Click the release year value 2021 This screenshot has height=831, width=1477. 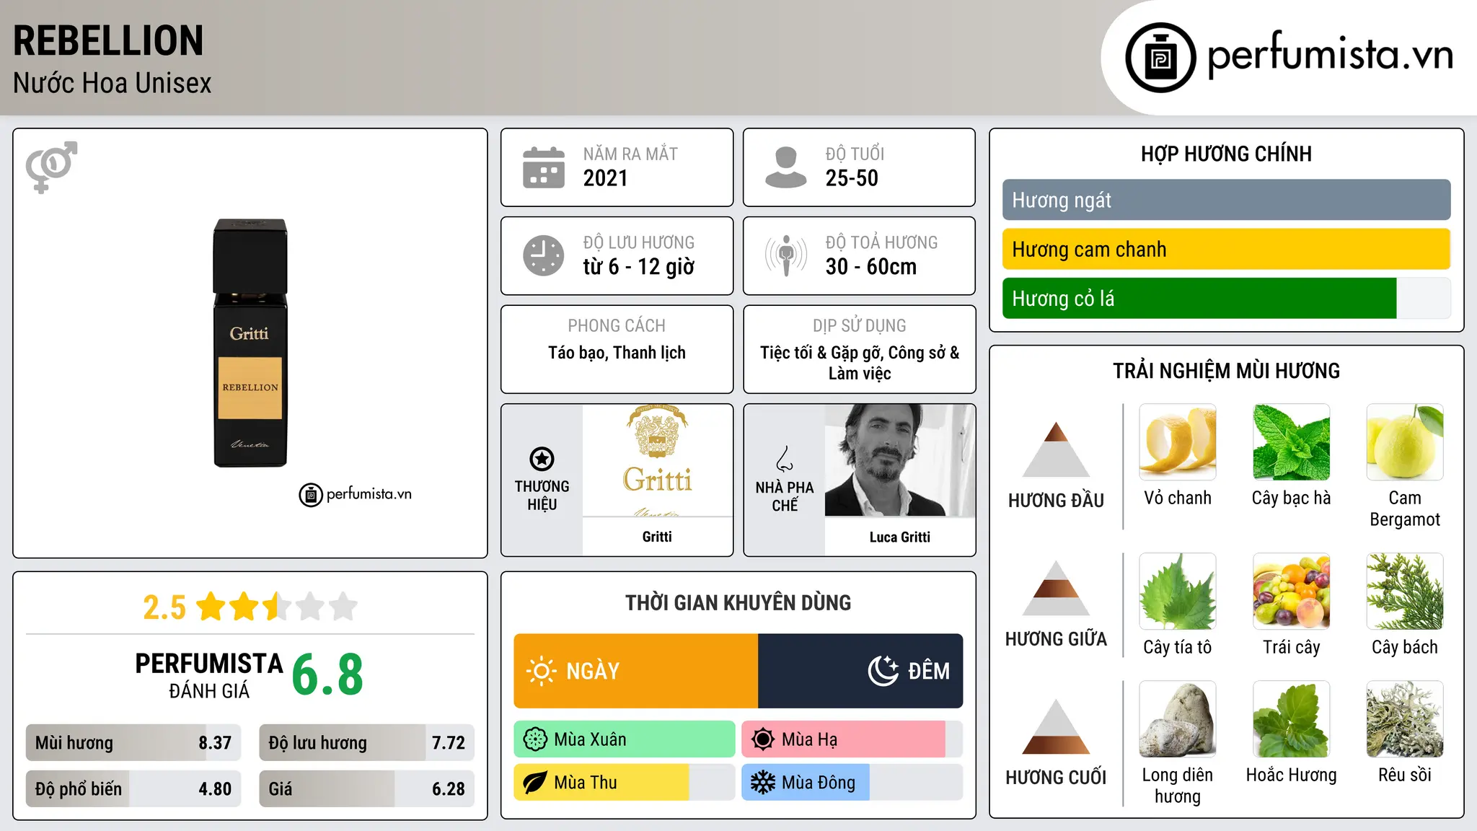coord(605,178)
